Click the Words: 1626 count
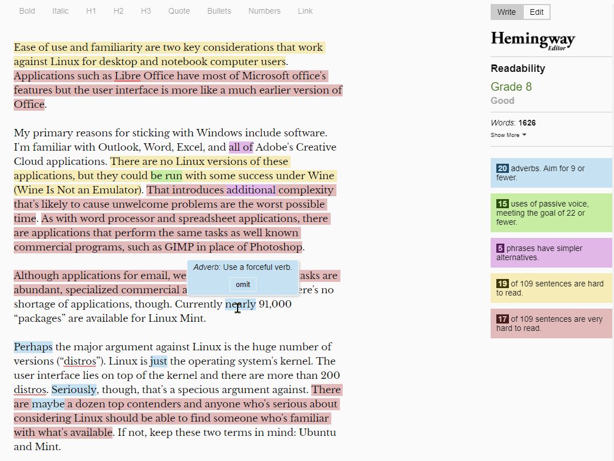 tap(513, 123)
